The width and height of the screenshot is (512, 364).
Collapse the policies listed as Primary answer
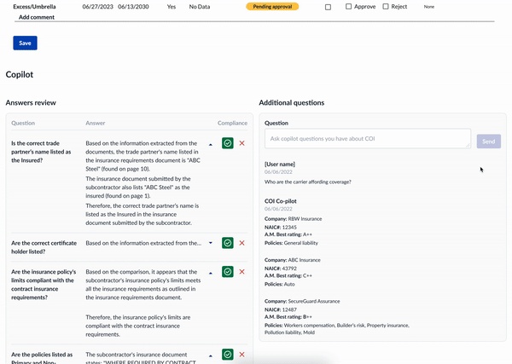(x=211, y=355)
